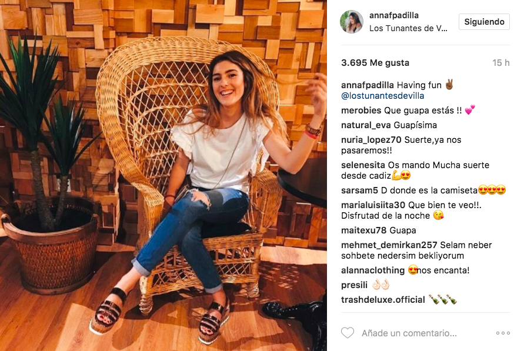Click the 15 h post timestamp
The image size is (524, 351).
[x=500, y=63]
